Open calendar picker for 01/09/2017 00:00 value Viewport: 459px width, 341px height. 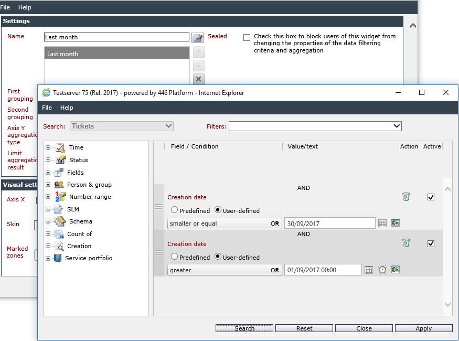click(369, 270)
